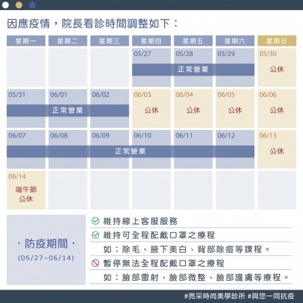Click the pink prohibited icon beside 暫停無法全程配戴口罩
Image resolution: width=303 pixels, height=303 pixels.
pyautogui.click(x=96, y=263)
